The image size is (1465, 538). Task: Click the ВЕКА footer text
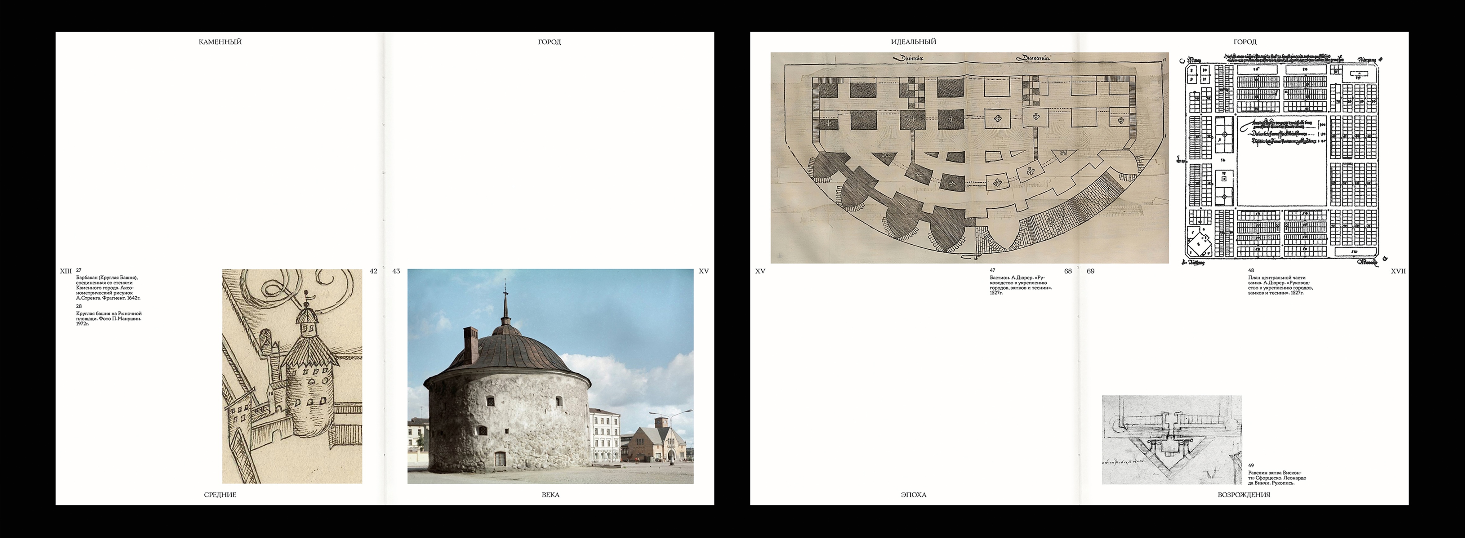pyautogui.click(x=550, y=495)
